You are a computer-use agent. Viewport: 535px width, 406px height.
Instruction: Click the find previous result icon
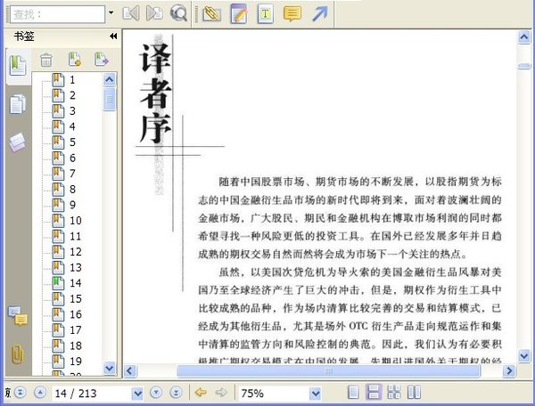[x=131, y=13]
